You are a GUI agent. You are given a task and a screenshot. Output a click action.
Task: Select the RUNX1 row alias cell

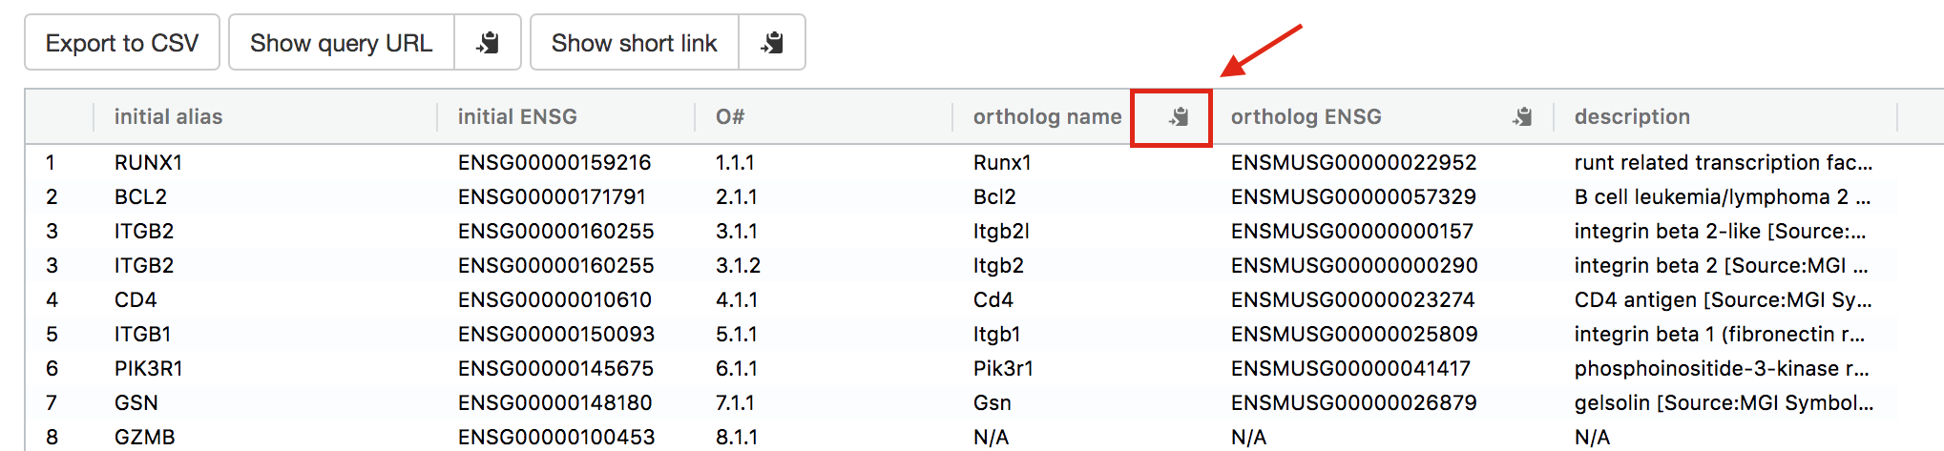coord(148,163)
